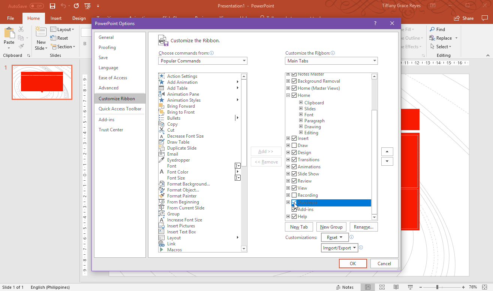Viewport: 493px width, 291px height.
Task: Uncheck the Slide Show tab checkbox
Action: pyautogui.click(x=294, y=174)
